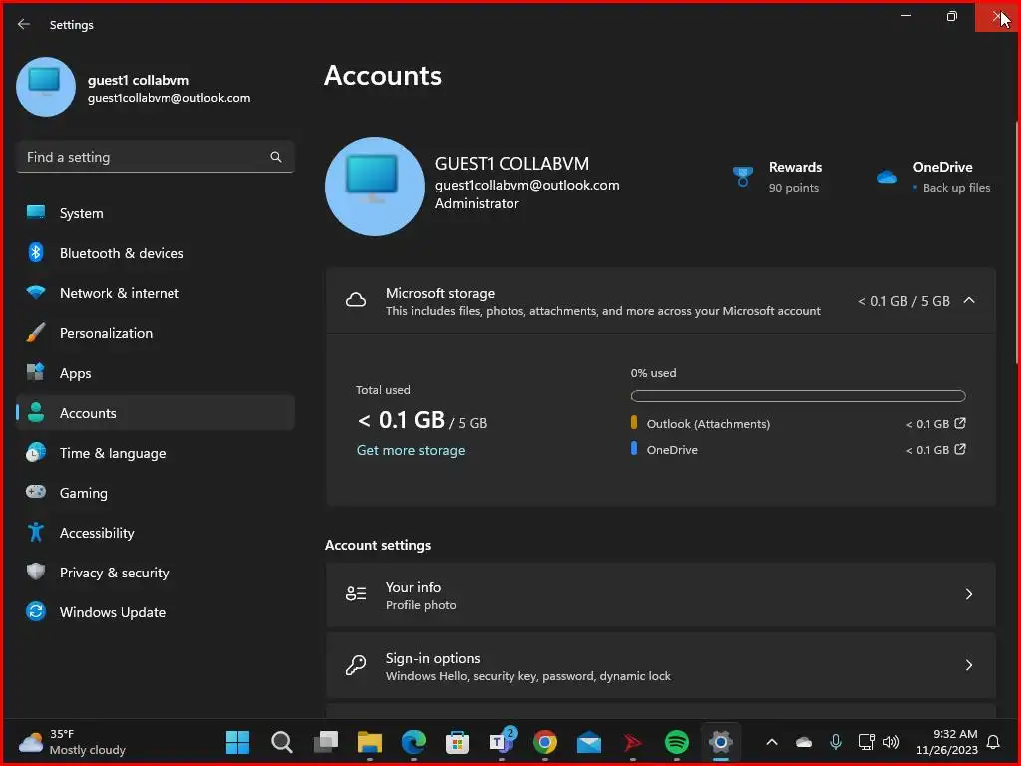Open System settings in sidebar
This screenshot has width=1021, height=766.
point(156,213)
